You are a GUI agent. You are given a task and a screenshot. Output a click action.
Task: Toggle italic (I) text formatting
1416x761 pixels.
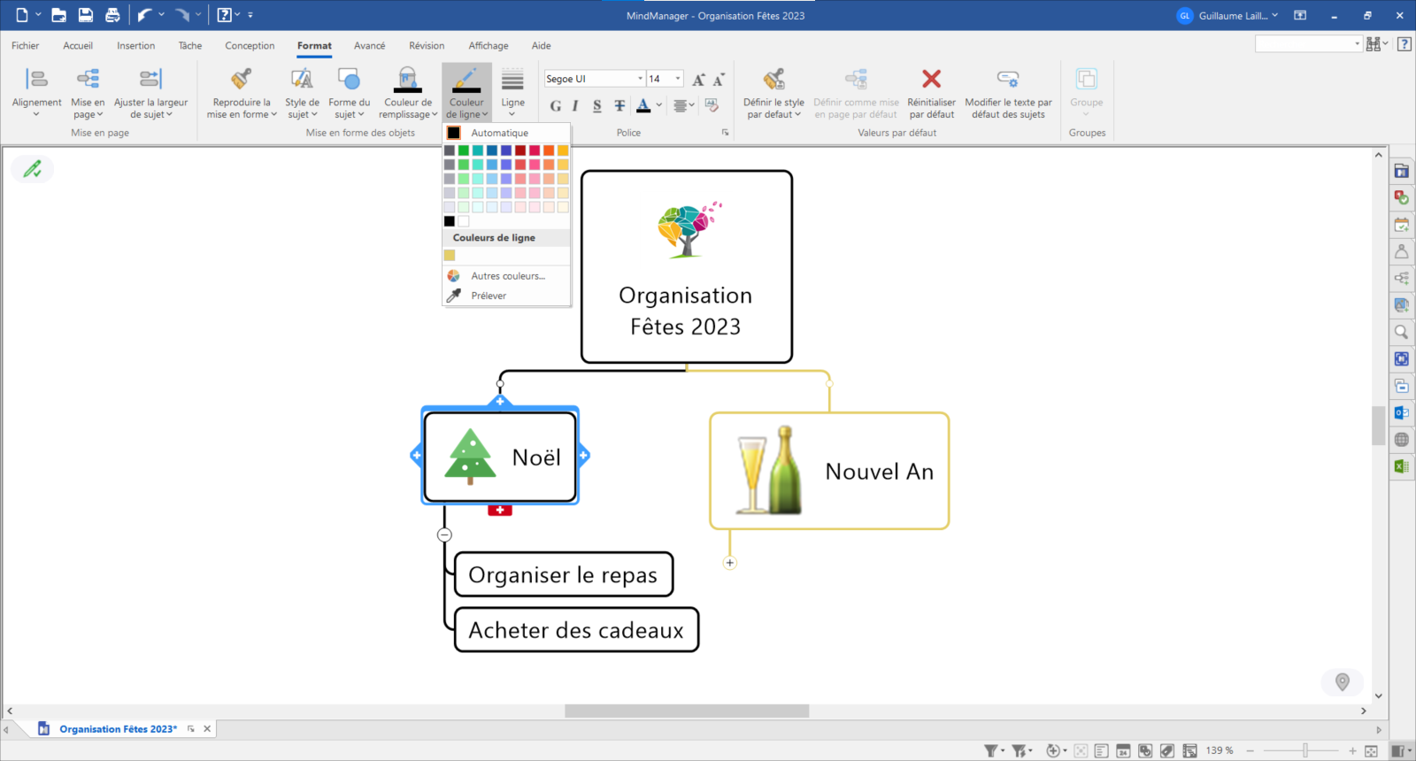(575, 106)
